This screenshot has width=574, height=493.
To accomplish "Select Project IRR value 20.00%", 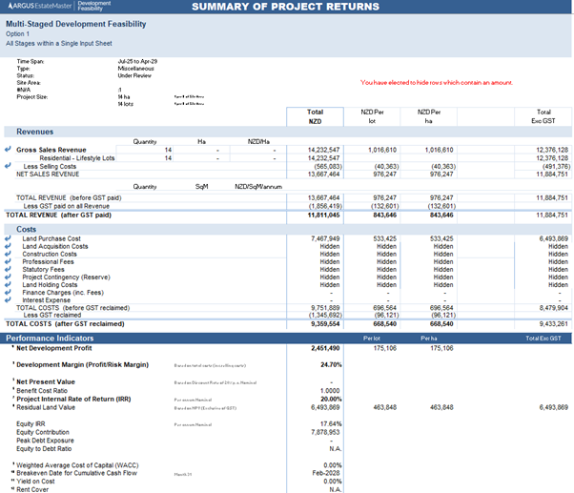I will (x=331, y=399).
